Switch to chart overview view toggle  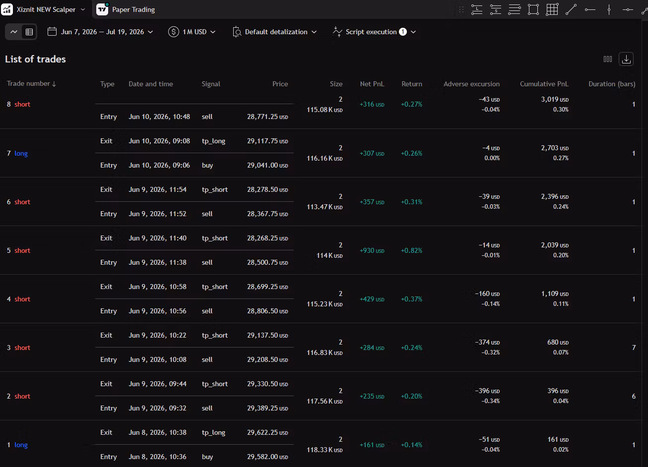(x=14, y=32)
